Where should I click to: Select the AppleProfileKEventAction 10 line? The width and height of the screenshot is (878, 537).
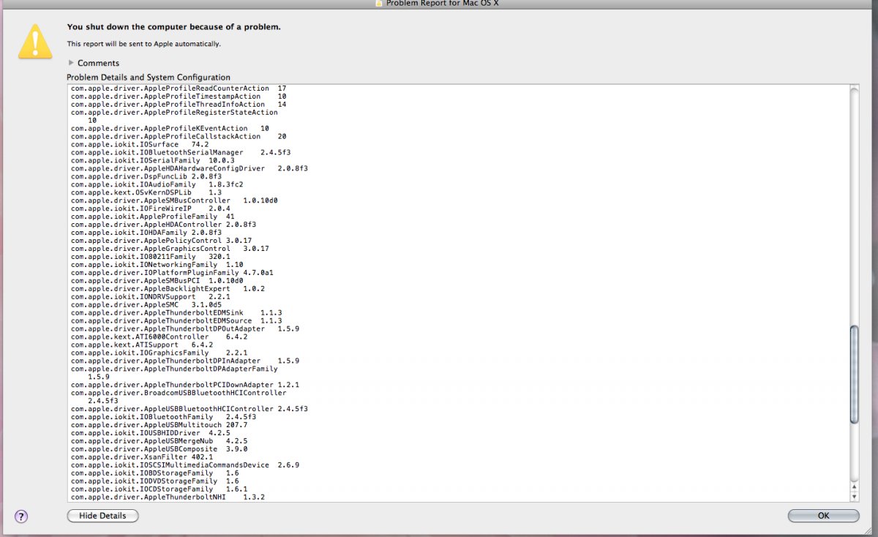(x=170, y=128)
